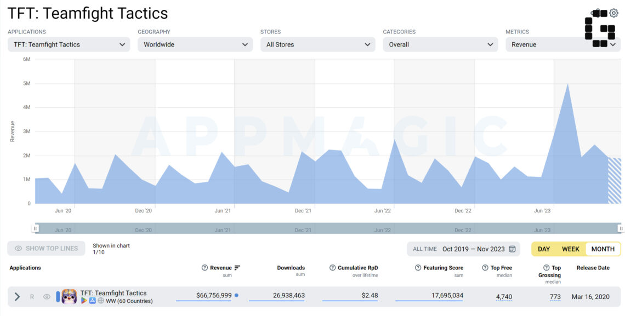
Task: Click the Show Top Lines button
Action: [x=46, y=248]
